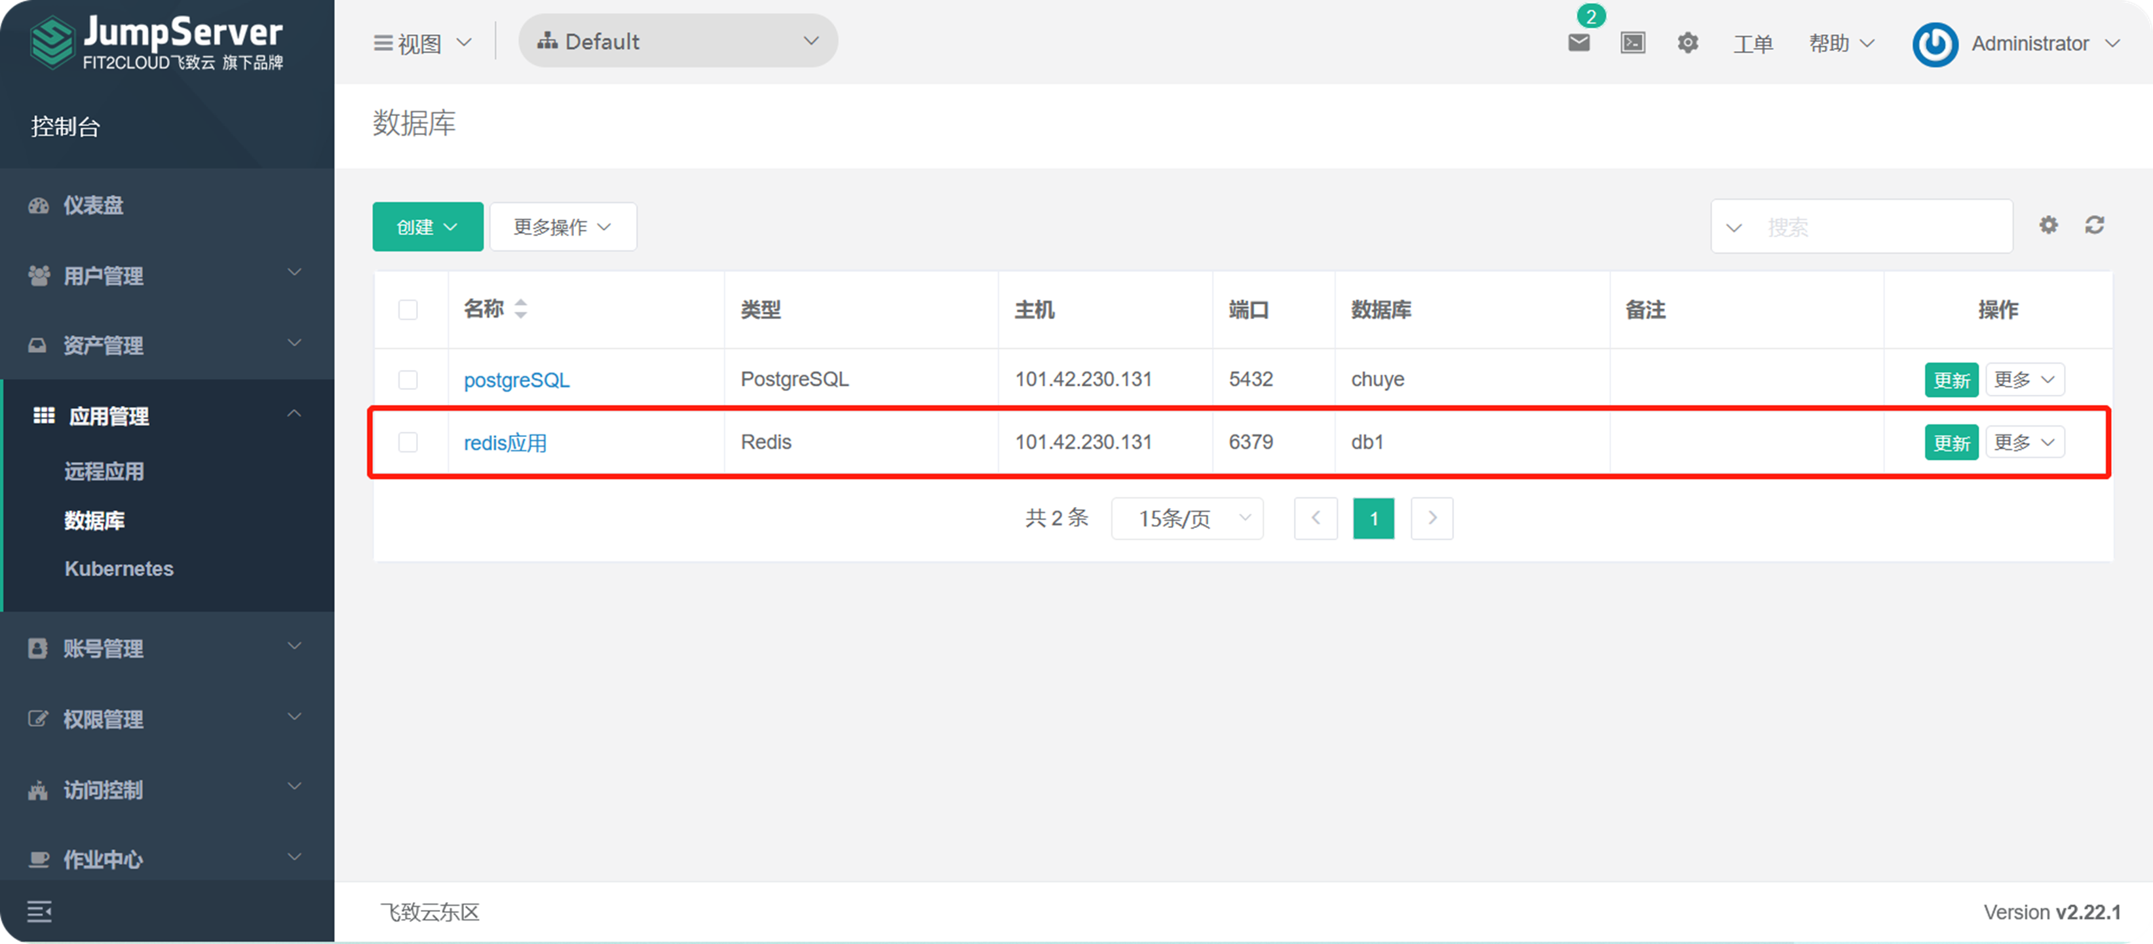Select all rows with header checkbox
This screenshot has height=944, width=2153.
pyautogui.click(x=409, y=309)
